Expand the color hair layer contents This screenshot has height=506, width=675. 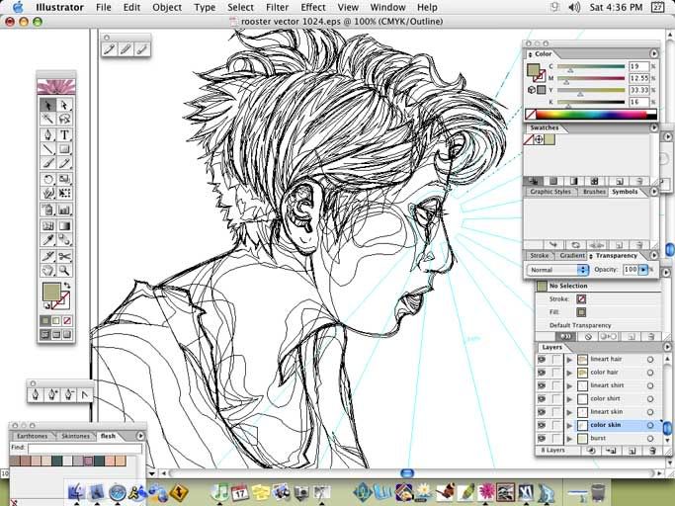[569, 373]
